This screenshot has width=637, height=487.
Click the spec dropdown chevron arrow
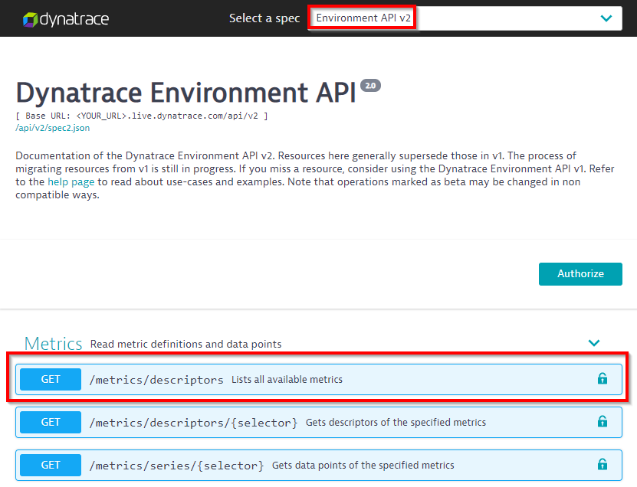[x=606, y=18]
